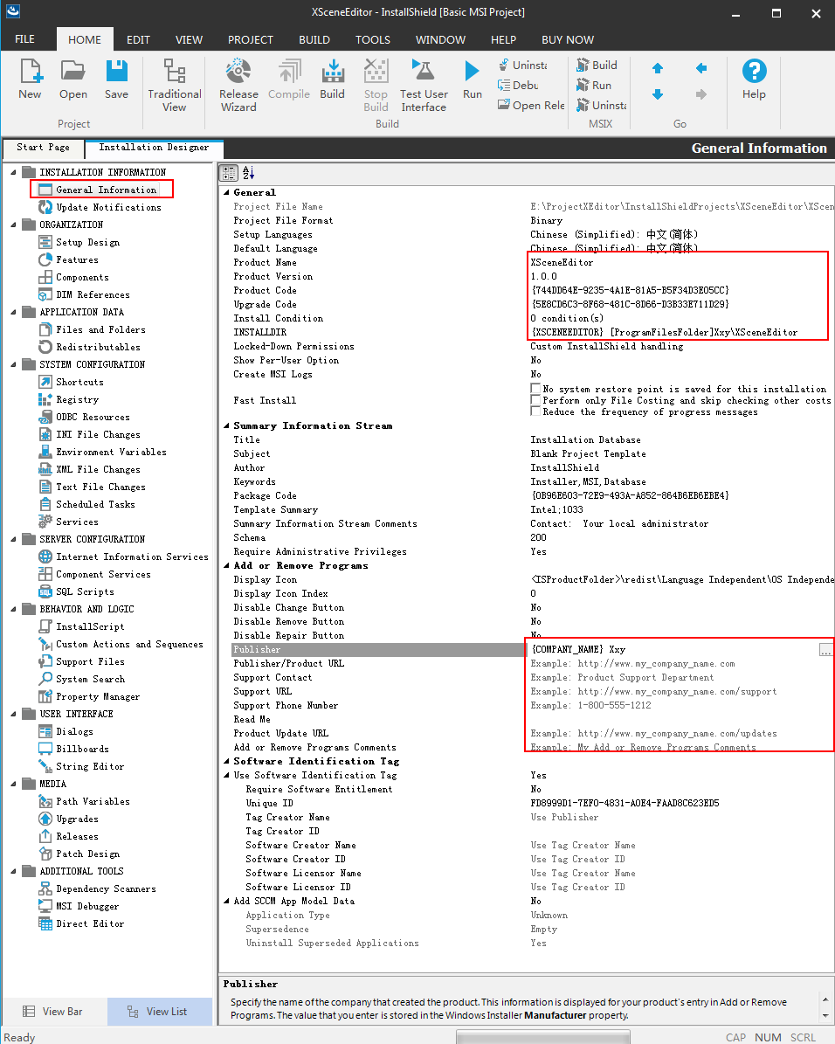Collapse the USER INTERFACE tree node
The height and width of the screenshot is (1044, 835).
(x=13, y=714)
